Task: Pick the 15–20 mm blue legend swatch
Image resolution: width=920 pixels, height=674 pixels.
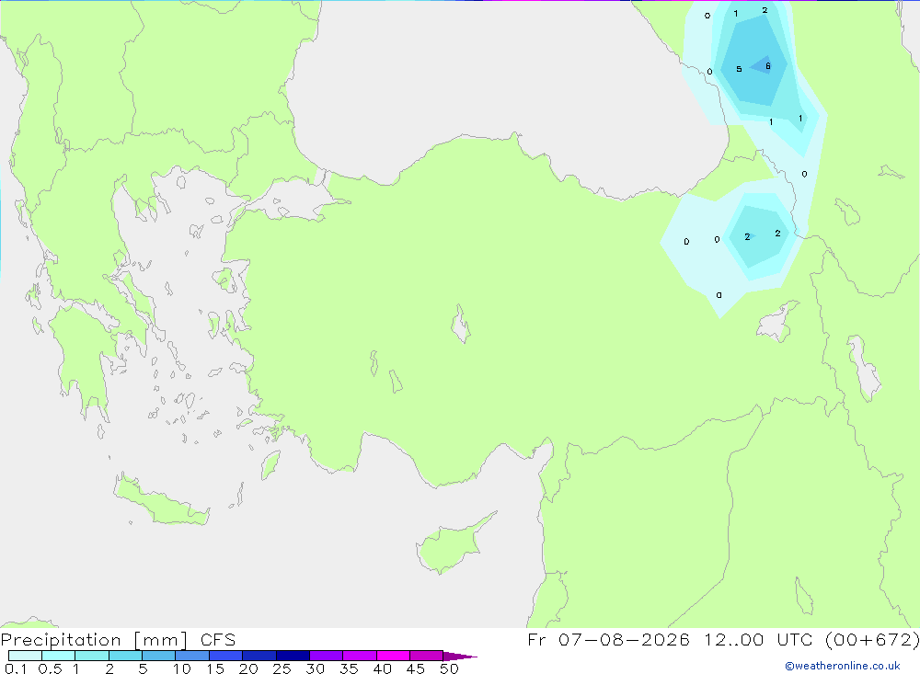Action: pyautogui.click(x=226, y=656)
